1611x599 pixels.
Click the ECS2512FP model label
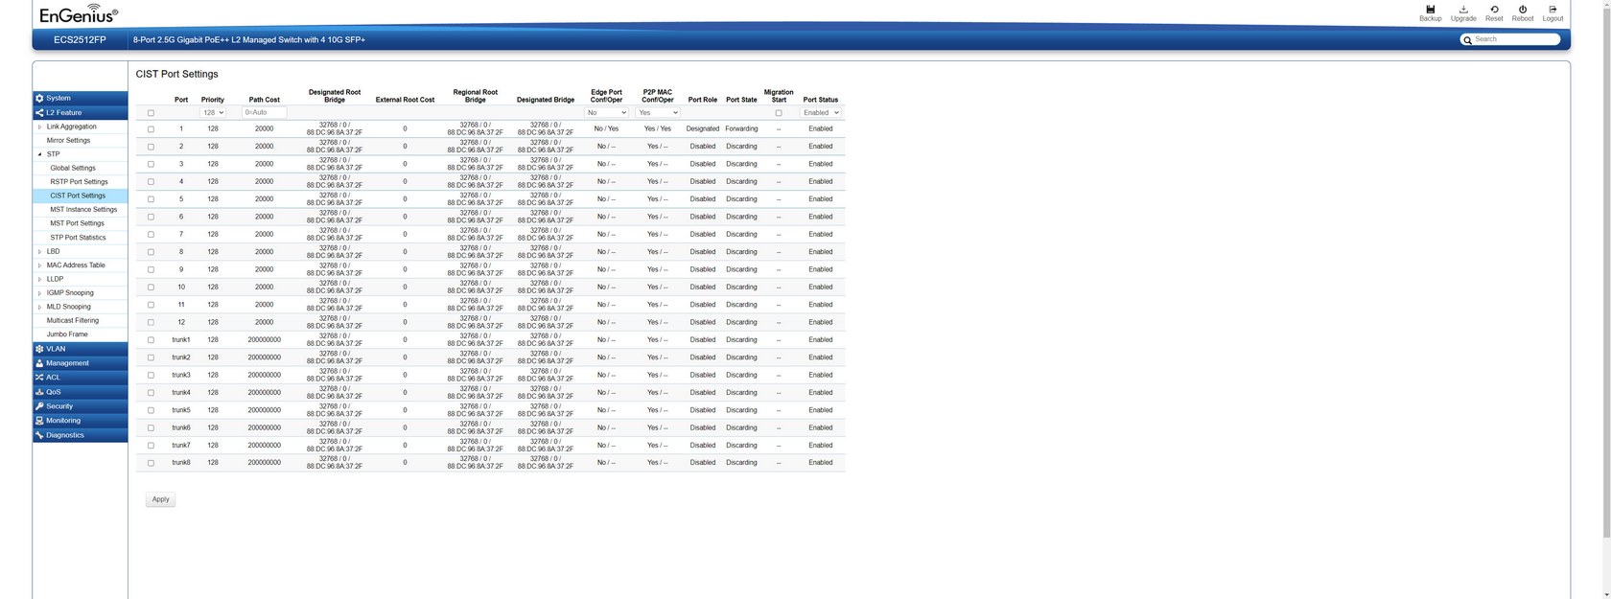(80, 40)
